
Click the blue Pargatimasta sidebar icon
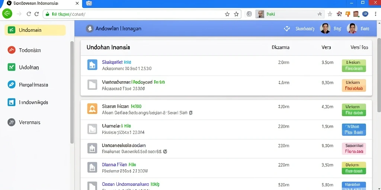[x=12, y=85]
